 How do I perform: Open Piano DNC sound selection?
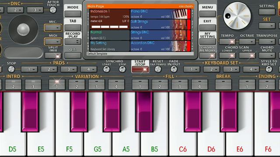160,14
